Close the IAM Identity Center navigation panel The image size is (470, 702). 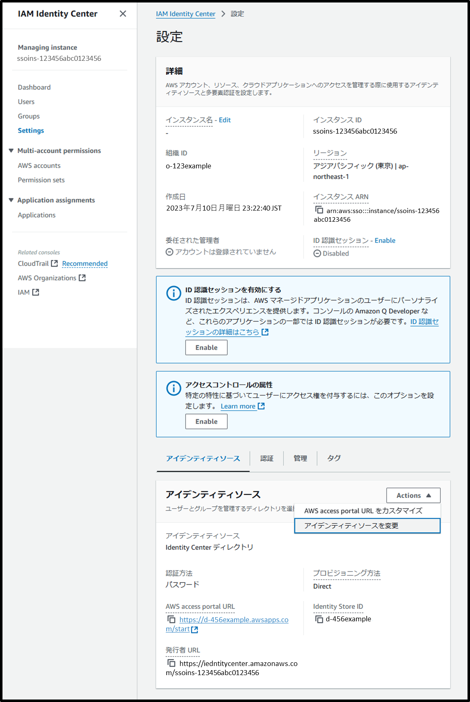[123, 14]
